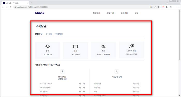Select the 전화상담 tab

[x=39, y=34]
